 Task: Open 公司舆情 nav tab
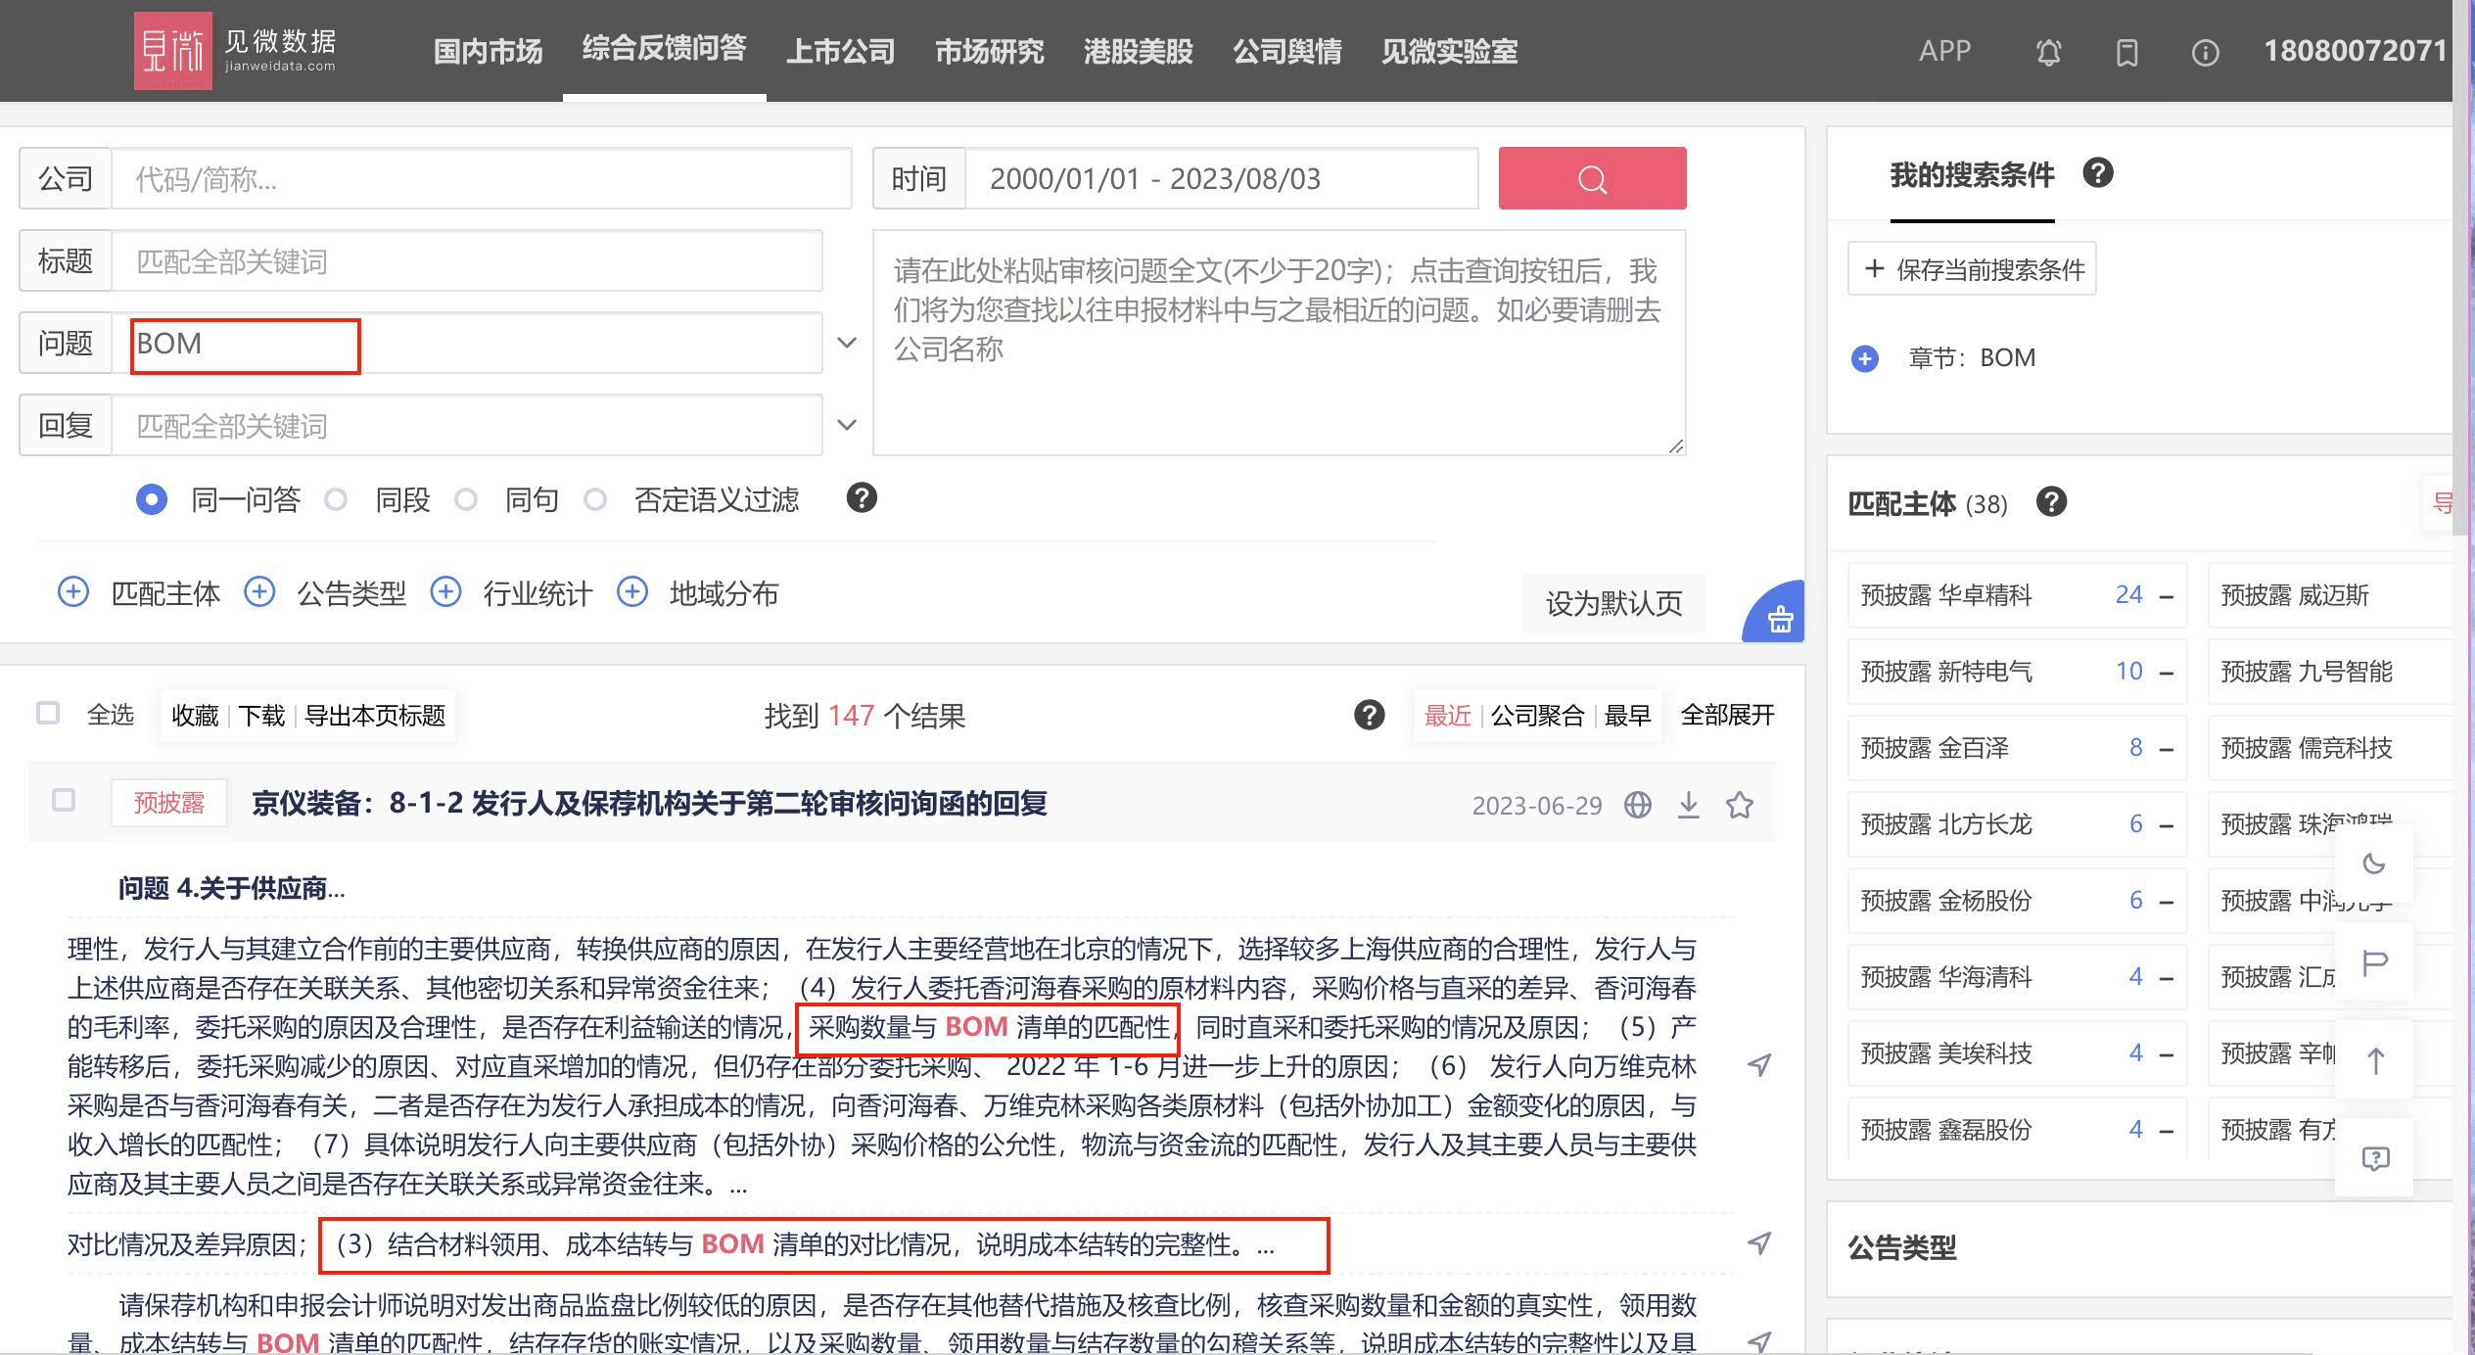(1286, 51)
